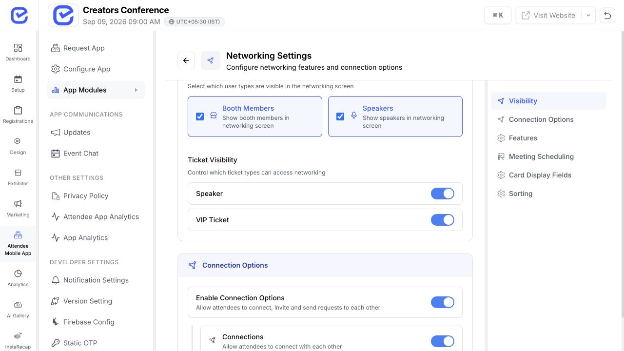The image size is (624, 351).
Task: Turn off the Connections toggle
Action: [443, 341]
